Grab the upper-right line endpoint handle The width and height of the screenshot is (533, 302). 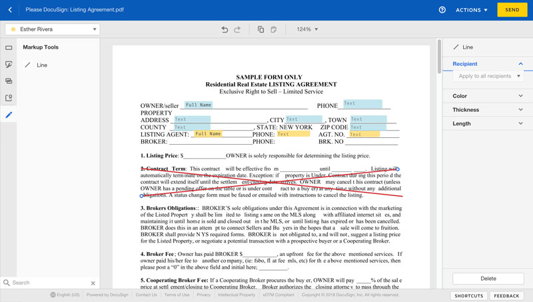coord(398,169)
